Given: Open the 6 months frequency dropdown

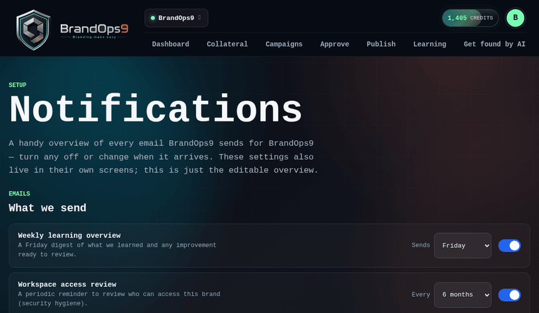Looking at the screenshot, I should click(463, 295).
